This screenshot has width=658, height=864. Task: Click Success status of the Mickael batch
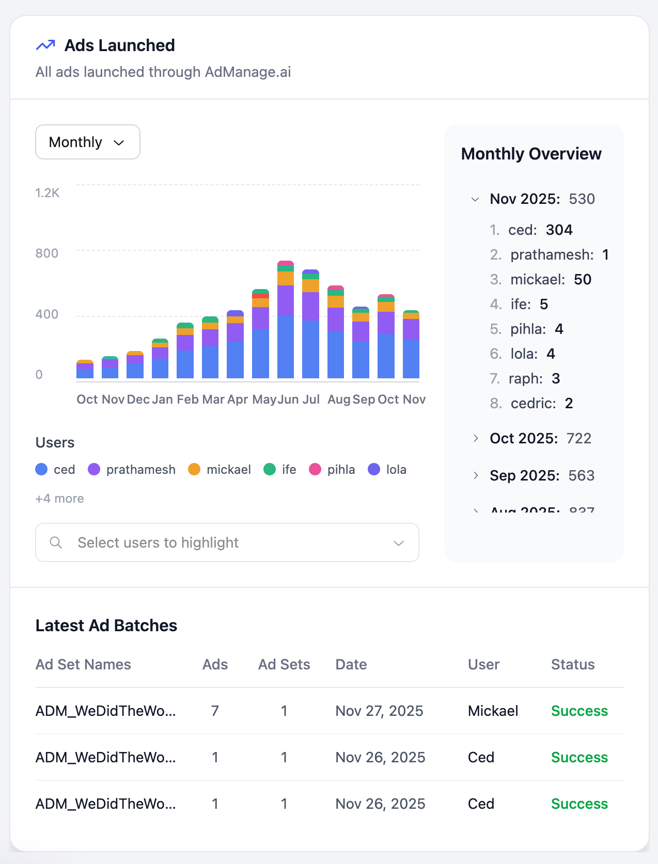pos(579,711)
